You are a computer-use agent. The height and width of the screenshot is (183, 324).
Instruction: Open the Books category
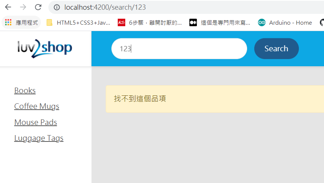tap(25, 91)
